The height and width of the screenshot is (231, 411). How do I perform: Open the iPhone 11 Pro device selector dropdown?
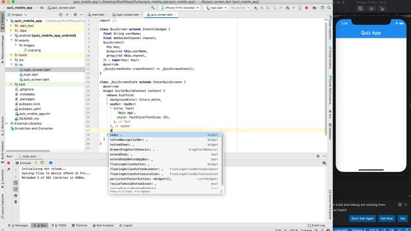click(x=180, y=8)
